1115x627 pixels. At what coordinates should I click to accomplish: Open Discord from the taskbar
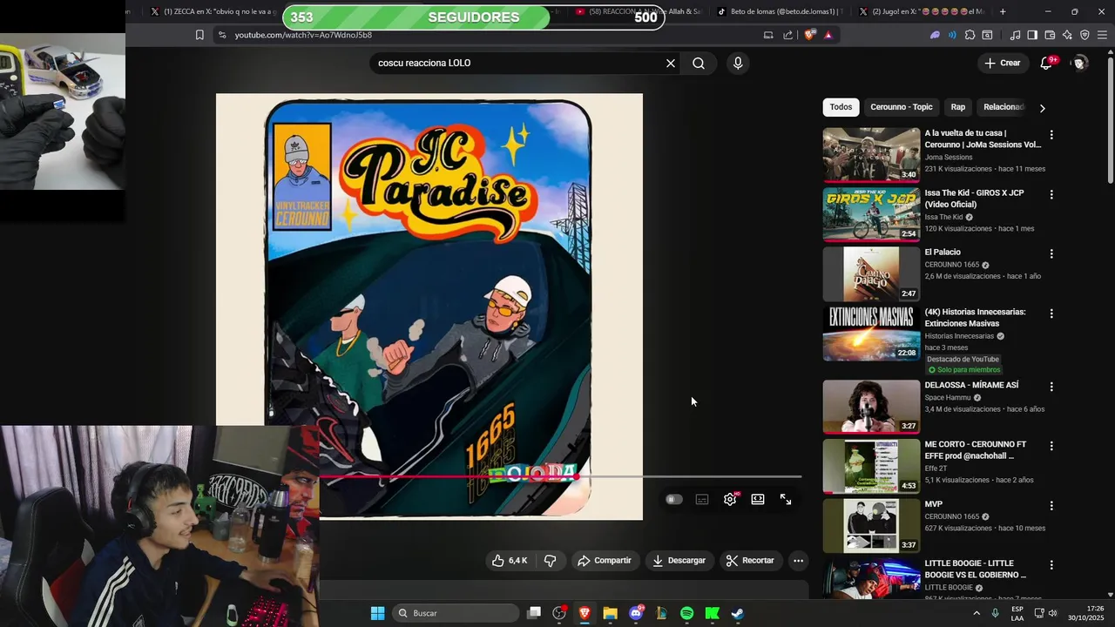636,613
